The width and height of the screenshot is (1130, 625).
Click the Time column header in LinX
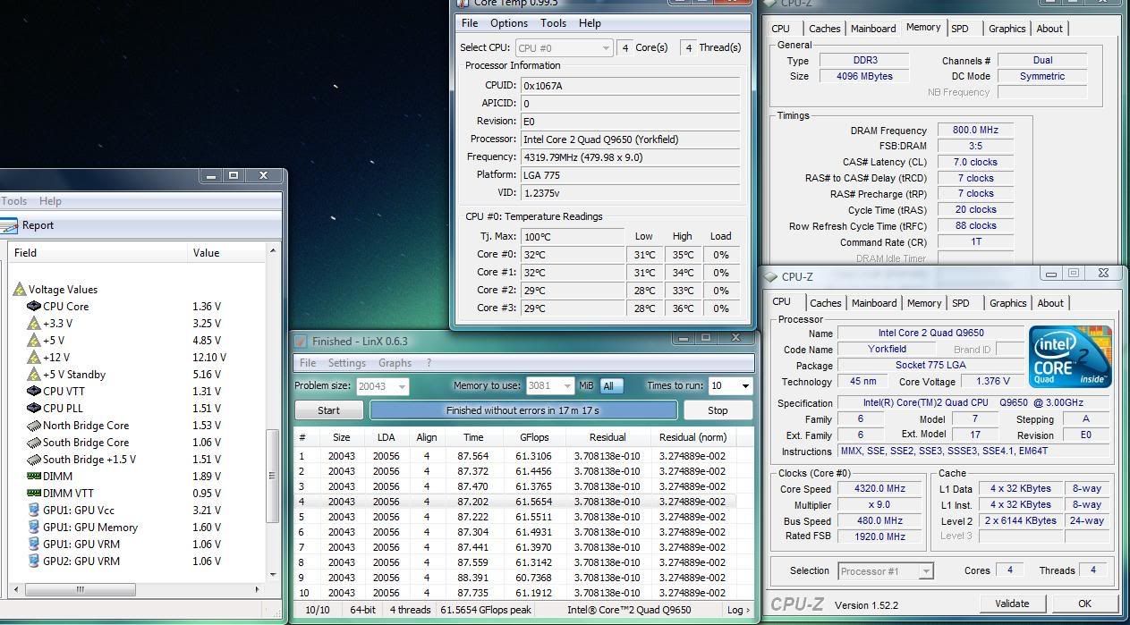[472, 437]
